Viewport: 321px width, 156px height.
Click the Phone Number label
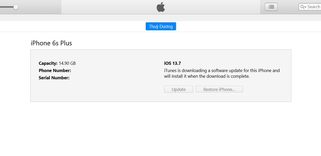click(55, 70)
